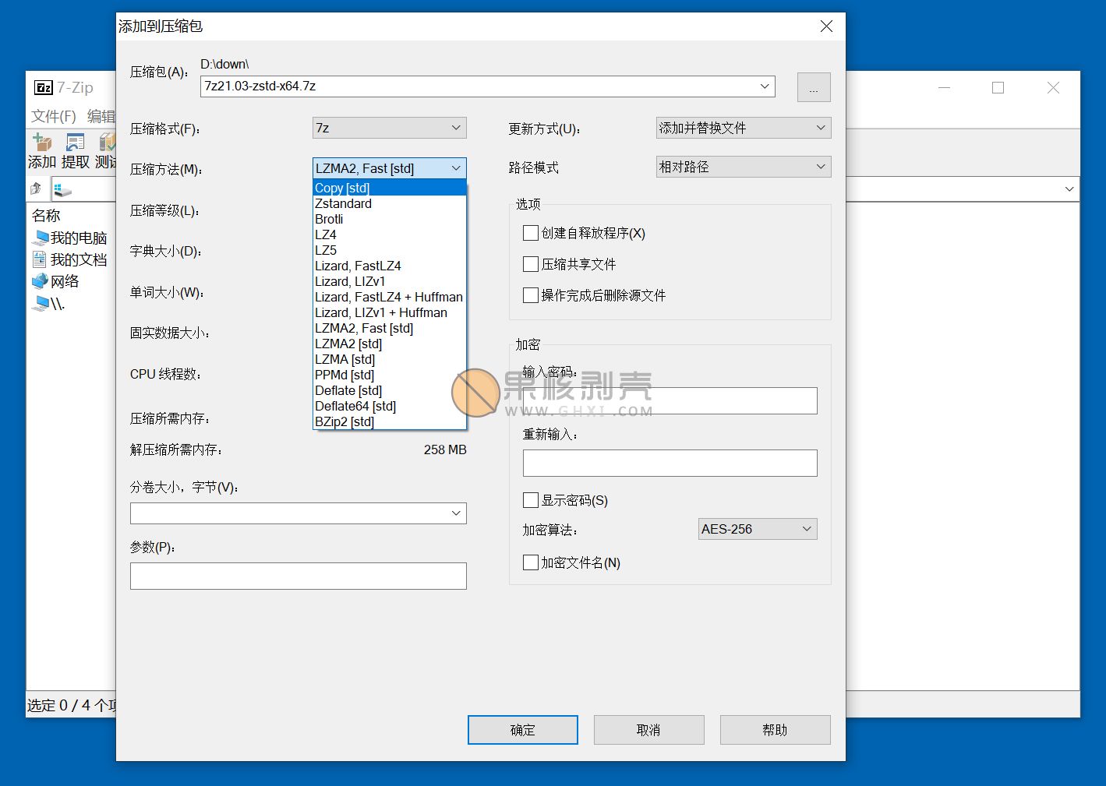
Task: Click the 帮助 button
Action: click(776, 730)
